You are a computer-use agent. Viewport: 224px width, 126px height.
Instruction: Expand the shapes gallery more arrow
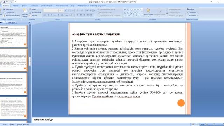point(142,15)
